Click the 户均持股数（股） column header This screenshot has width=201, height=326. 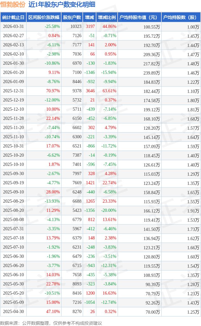tap(181, 17)
